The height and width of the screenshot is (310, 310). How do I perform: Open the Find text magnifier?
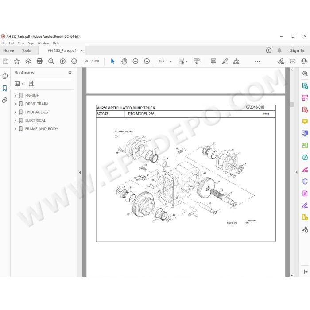(51, 61)
